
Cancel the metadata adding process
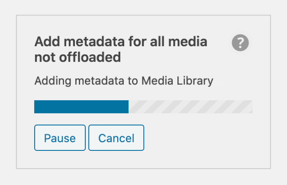click(116, 138)
